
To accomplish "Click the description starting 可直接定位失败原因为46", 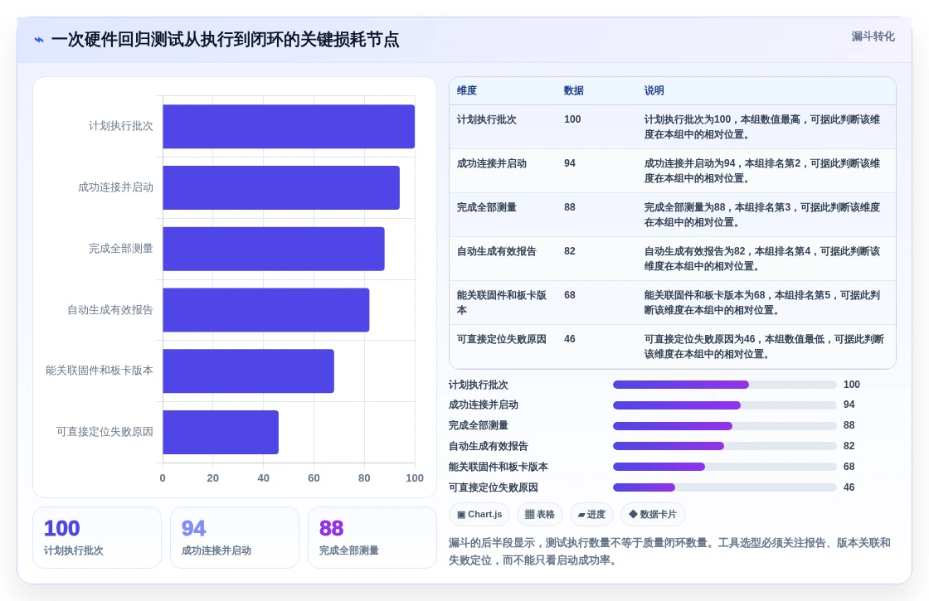I will click(x=764, y=347).
